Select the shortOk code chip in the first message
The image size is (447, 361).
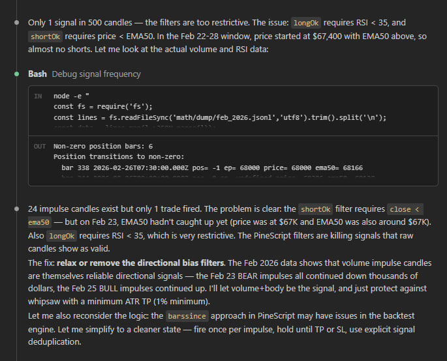(x=46, y=36)
